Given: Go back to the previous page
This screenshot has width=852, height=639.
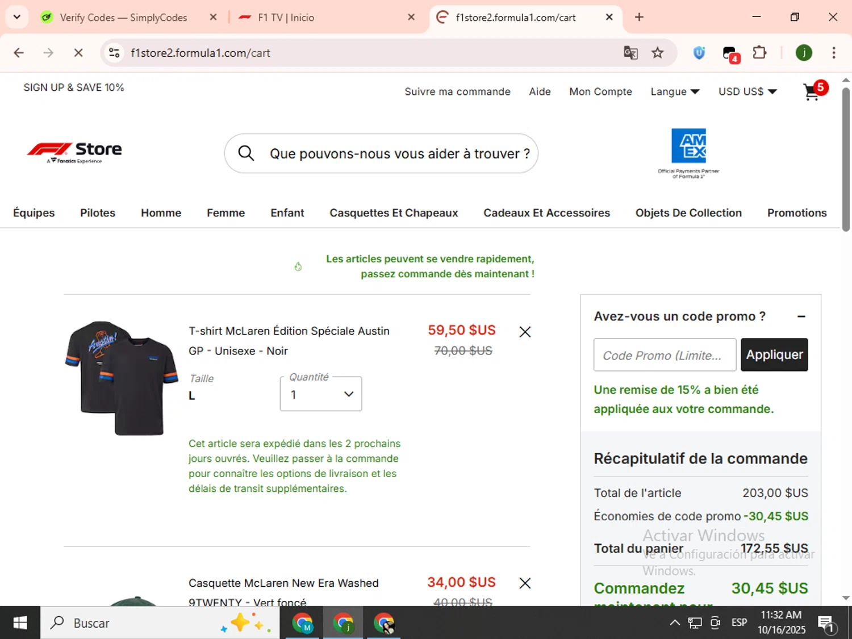Looking at the screenshot, I should click(x=19, y=53).
